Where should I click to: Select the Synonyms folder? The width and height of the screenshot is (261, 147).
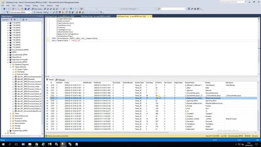18,118
